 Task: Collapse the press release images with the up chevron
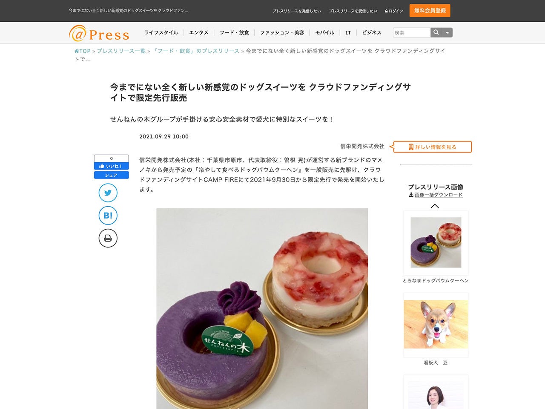click(435, 206)
